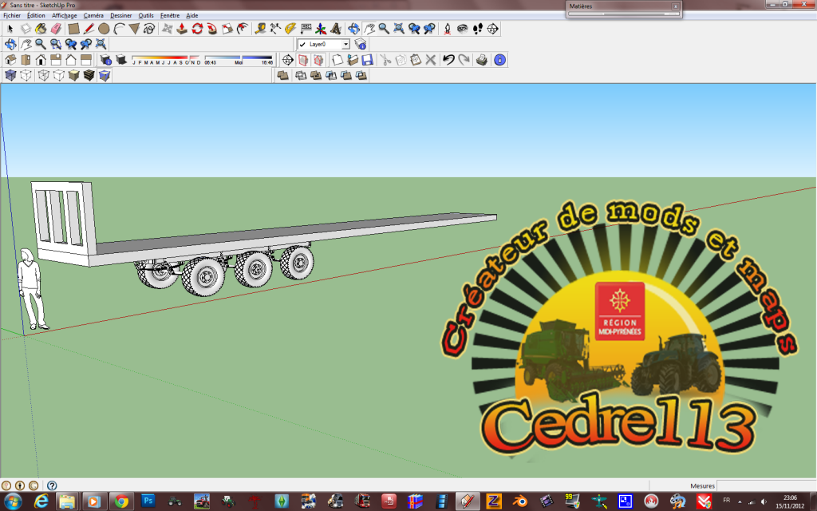Activate the Offset tool
817x511 pixels.
(x=243, y=29)
